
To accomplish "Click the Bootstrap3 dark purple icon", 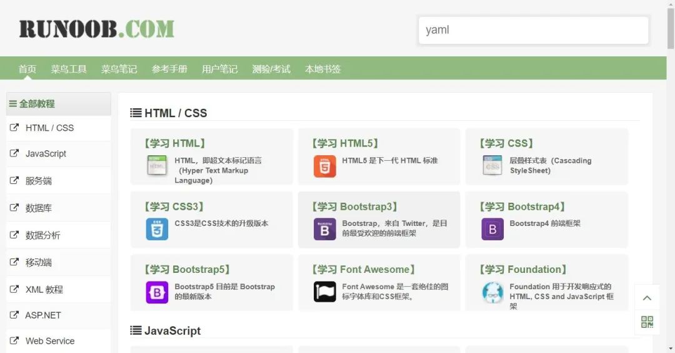I will 324,229.
